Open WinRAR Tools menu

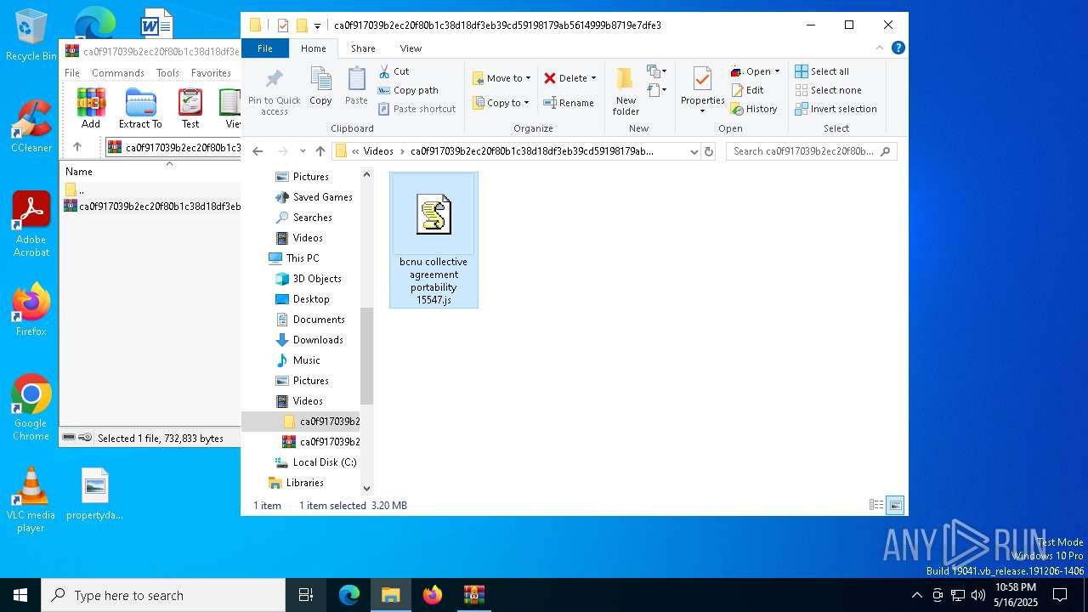point(167,73)
